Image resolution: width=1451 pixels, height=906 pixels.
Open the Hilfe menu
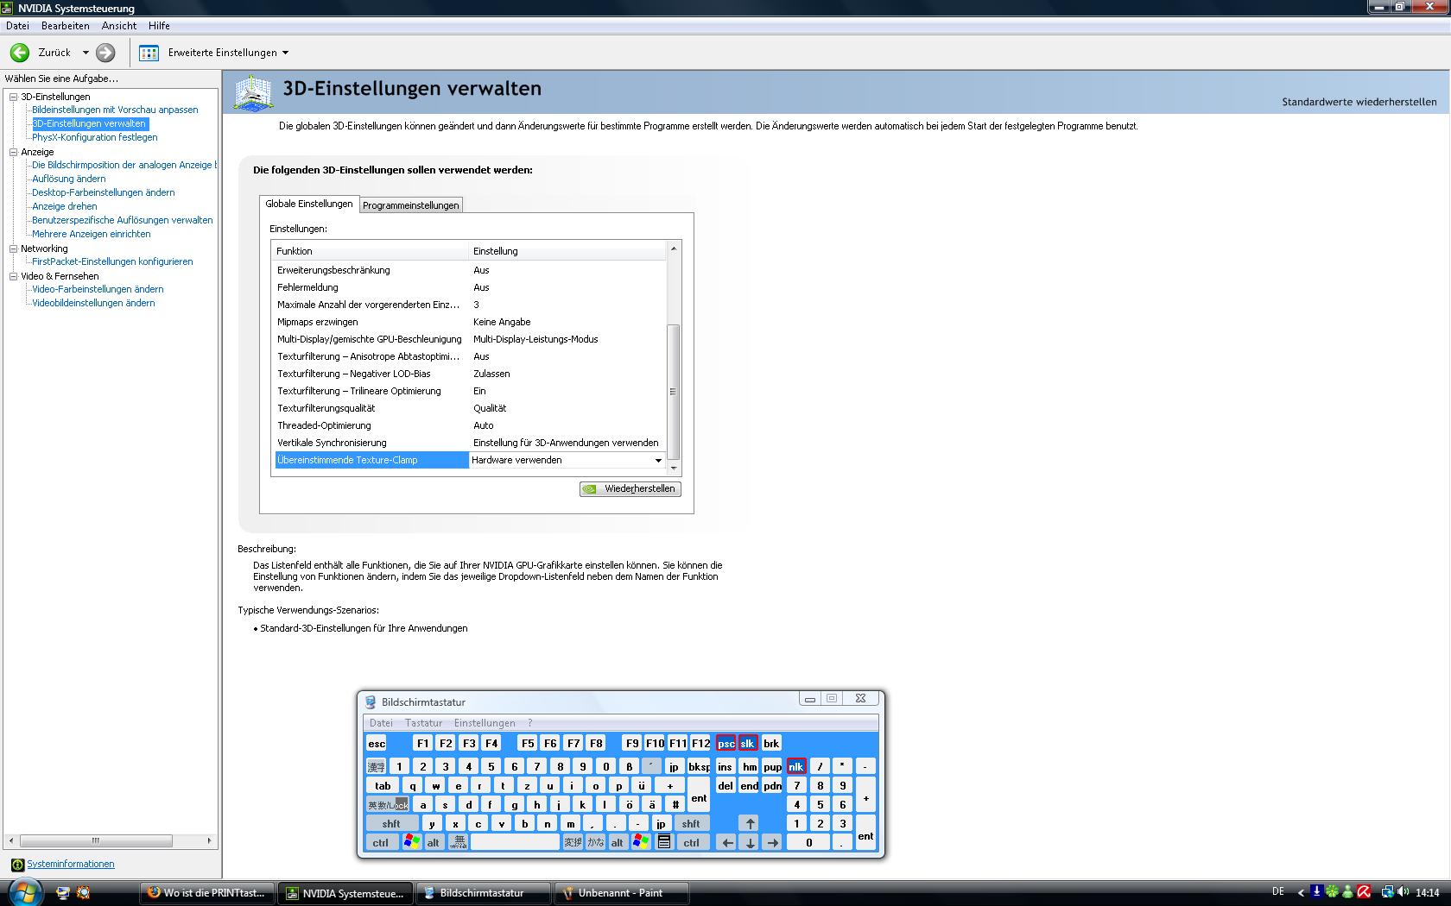click(x=159, y=26)
